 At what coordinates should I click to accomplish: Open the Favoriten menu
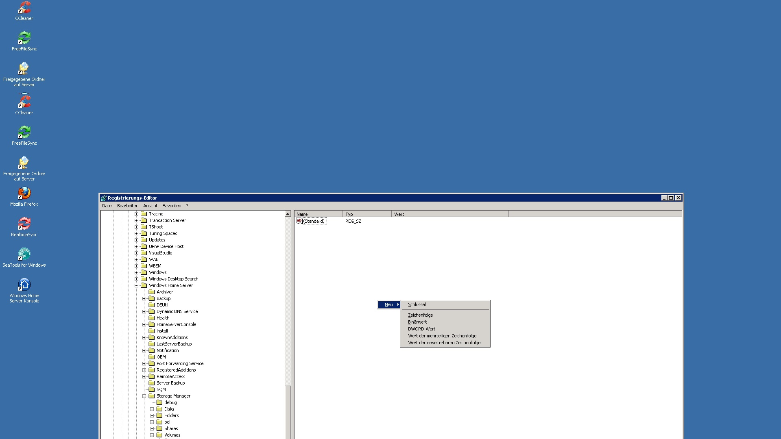click(171, 206)
